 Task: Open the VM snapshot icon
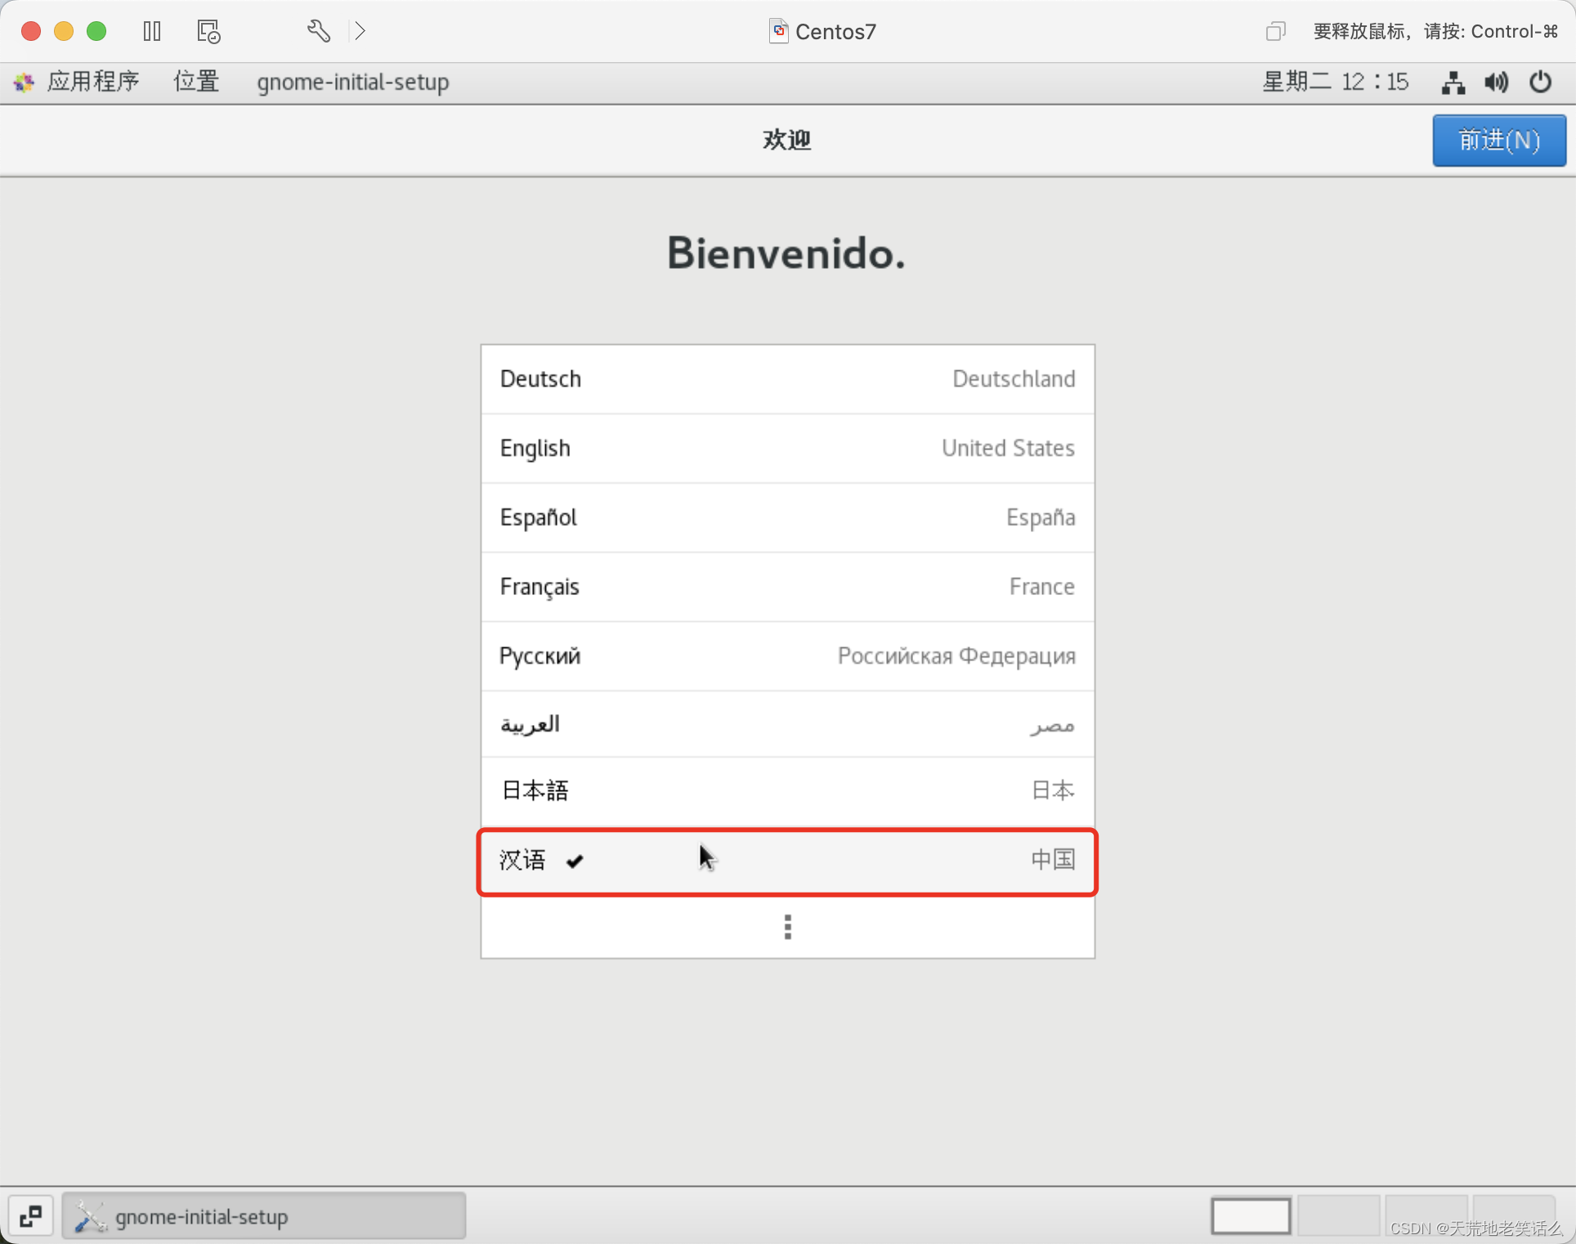[x=208, y=31]
